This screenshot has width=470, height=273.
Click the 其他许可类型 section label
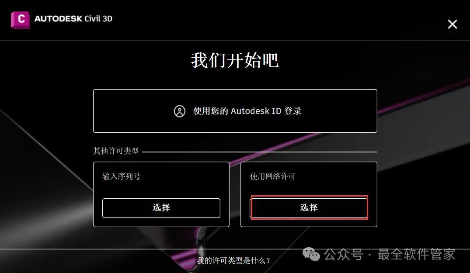coord(116,151)
